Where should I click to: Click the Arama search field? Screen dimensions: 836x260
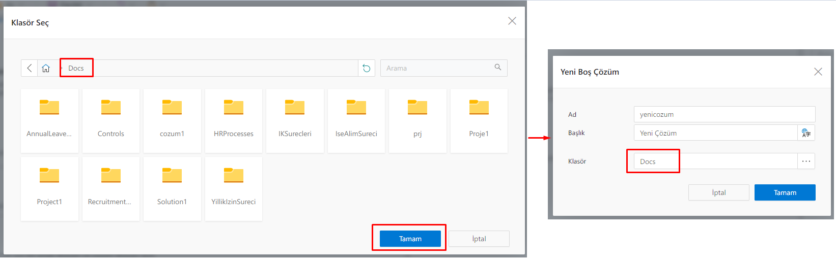point(444,68)
